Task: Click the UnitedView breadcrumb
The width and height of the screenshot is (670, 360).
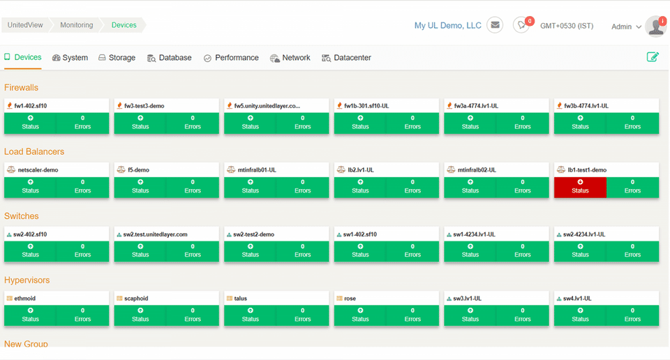Action: (25, 25)
